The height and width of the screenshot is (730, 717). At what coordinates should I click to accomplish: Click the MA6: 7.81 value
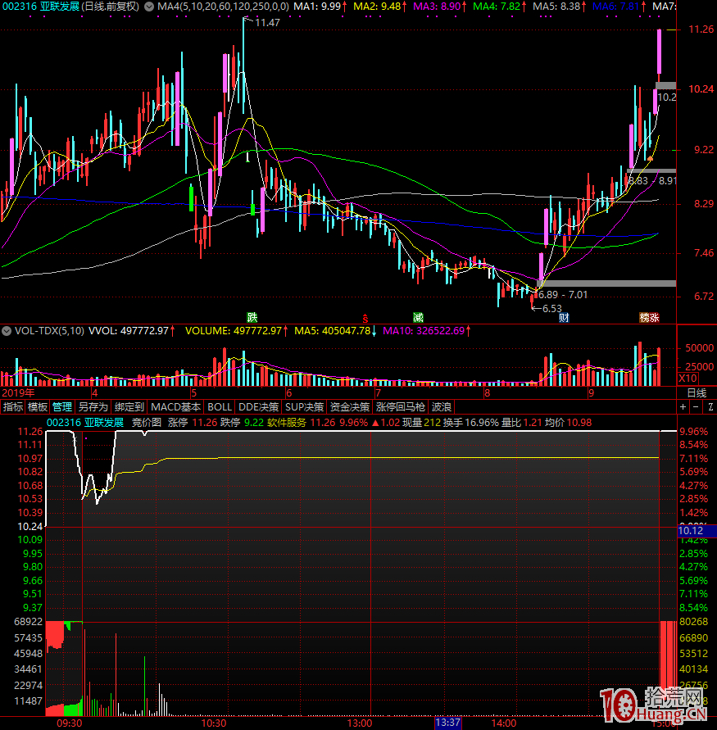click(619, 7)
